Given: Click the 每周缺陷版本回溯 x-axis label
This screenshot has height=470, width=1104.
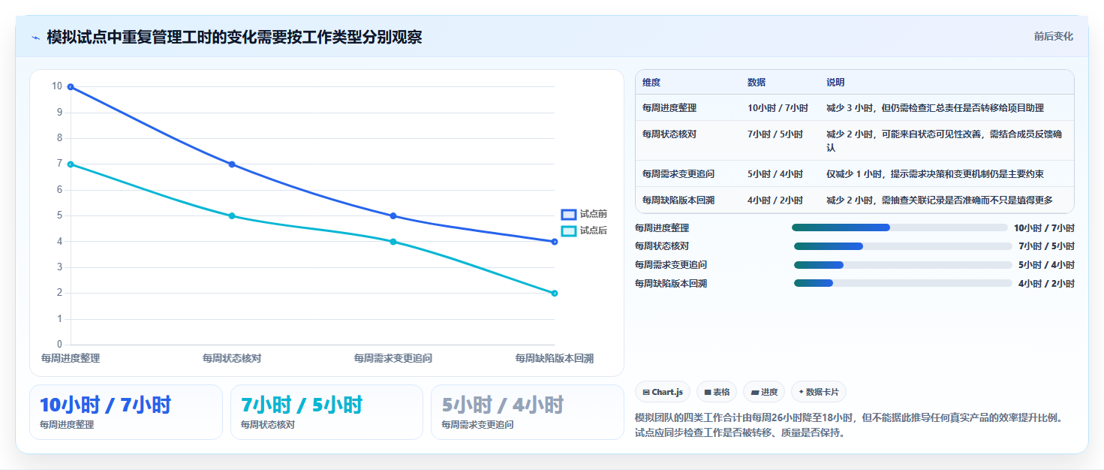Looking at the screenshot, I should pos(555,359).
